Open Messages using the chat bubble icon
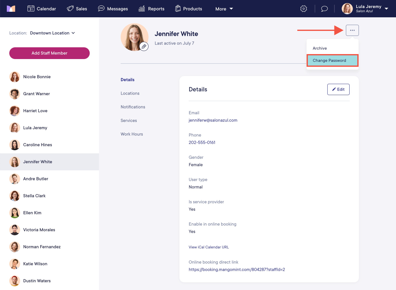396x290 pixels. click(x=113, y=9)
